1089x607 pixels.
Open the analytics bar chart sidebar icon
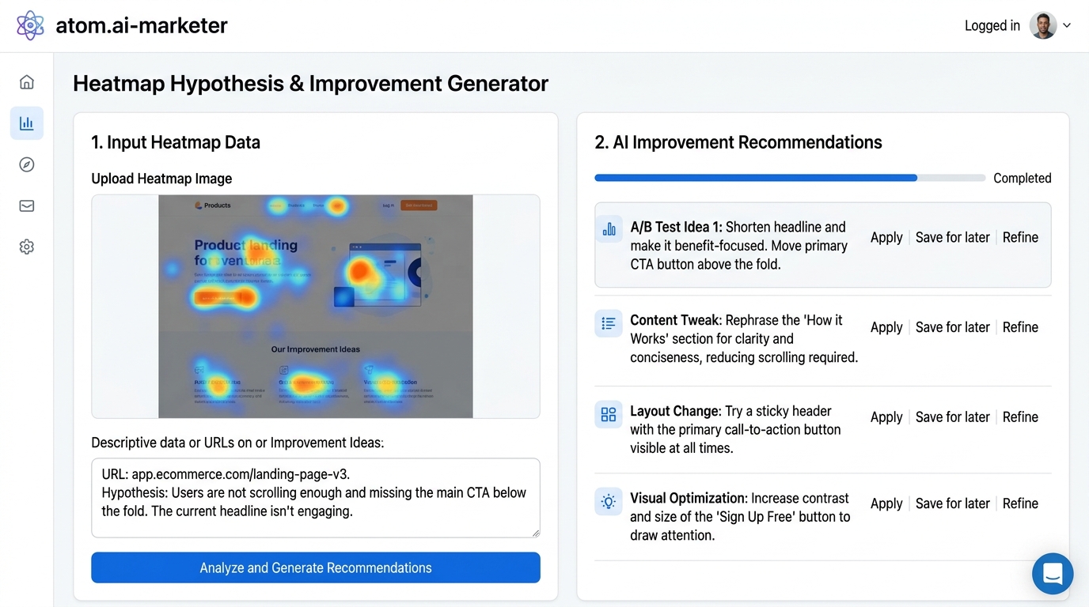point(27,123)
